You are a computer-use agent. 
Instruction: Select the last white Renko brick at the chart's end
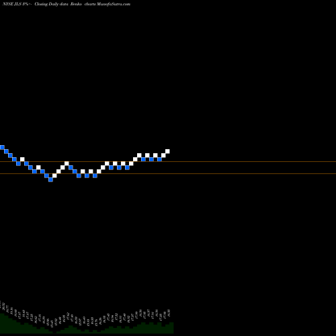pyautogui.click(x=167, y=151)
